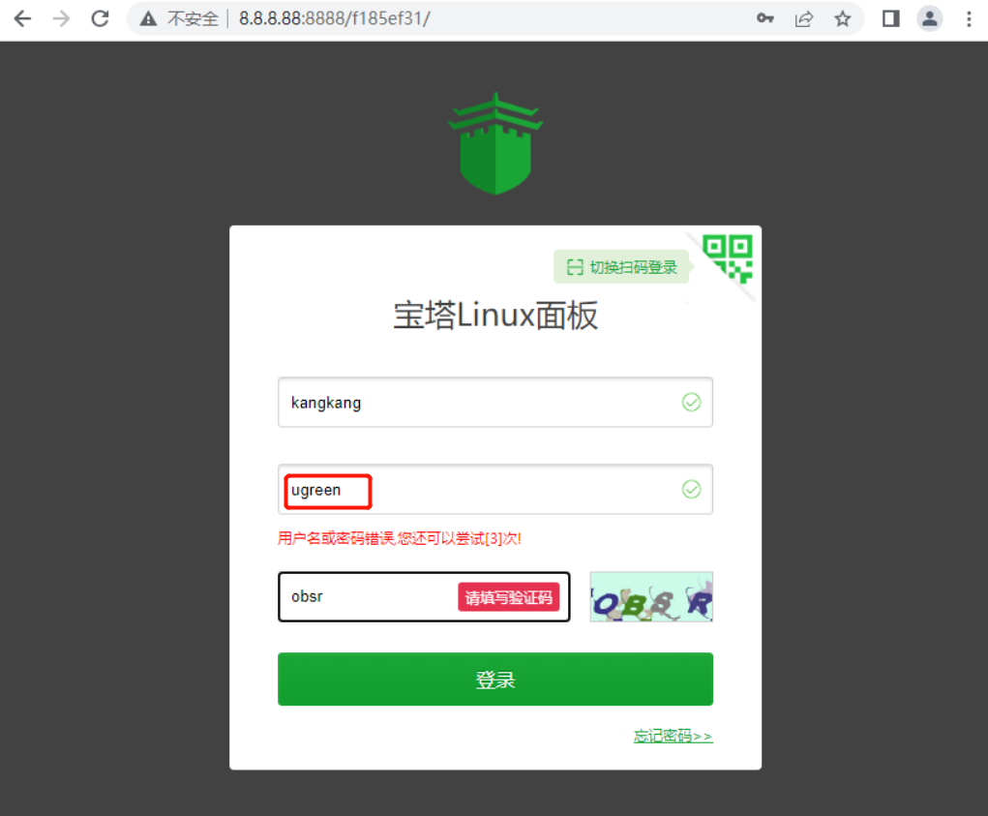Open the 忘记密码 forgot password link

[x=673, y=736]
